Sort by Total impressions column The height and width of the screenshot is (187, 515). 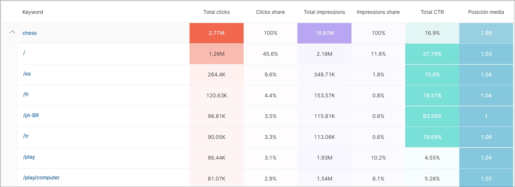tap(324, 12)
